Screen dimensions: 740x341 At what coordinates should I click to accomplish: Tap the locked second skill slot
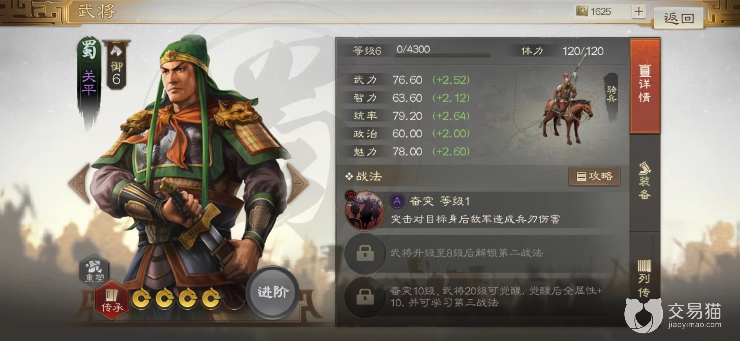tap(365, 253)
